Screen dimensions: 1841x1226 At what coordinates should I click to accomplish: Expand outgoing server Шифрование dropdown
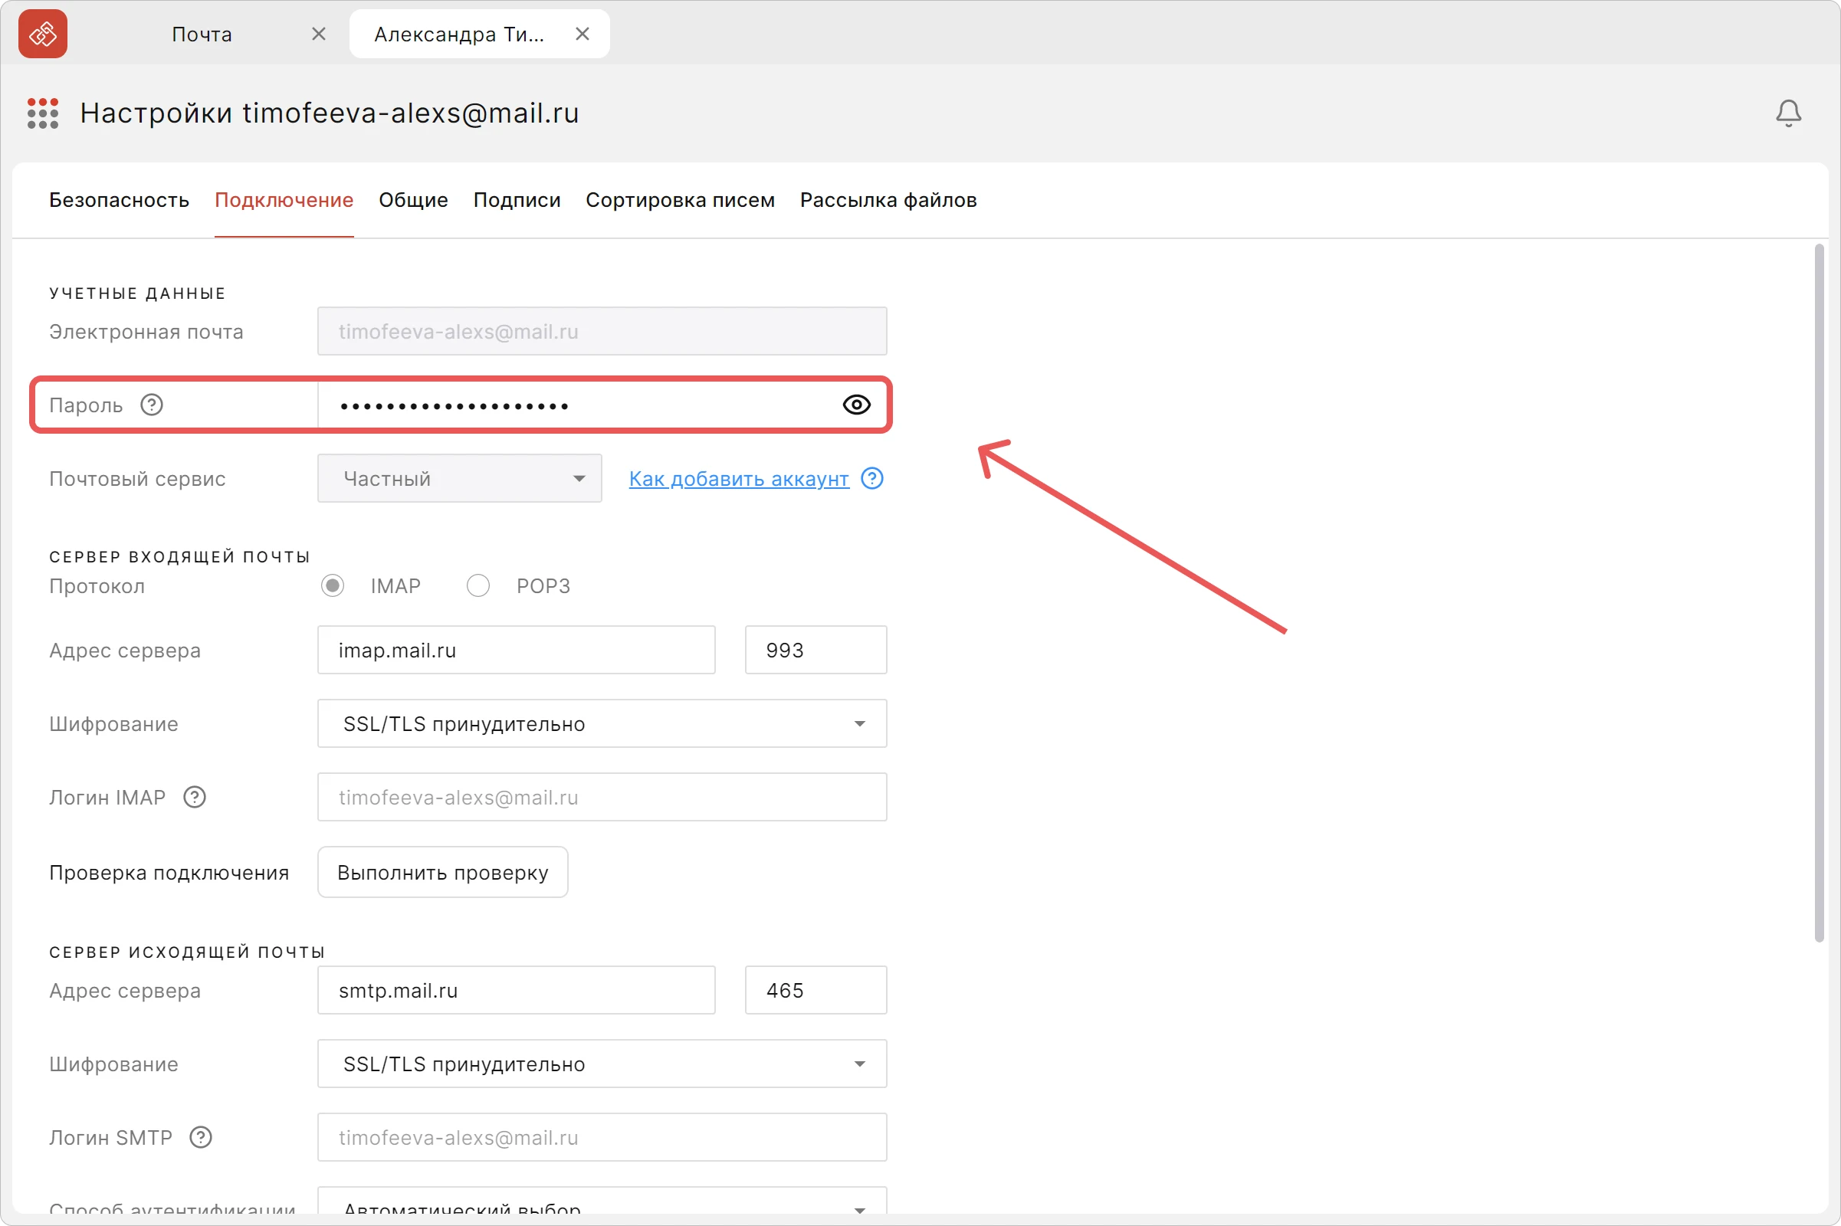(602, 1064)
